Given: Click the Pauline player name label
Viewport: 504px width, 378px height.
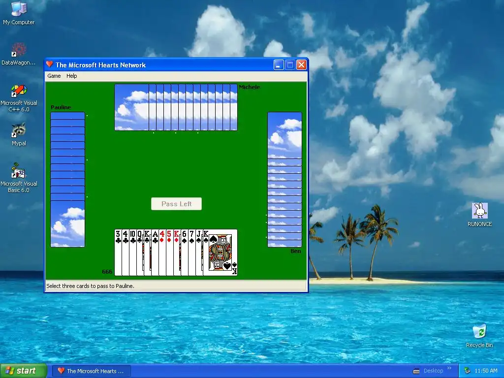Looking at the screenshot, I should pyautogui.click(x=61, y=107).
